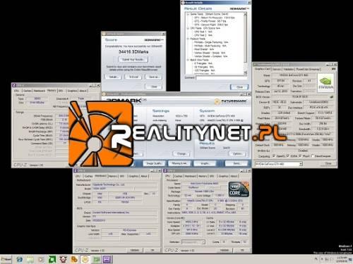The height and width of the screenshot is (264, 353).
Task: Click the Details button in 3DMark Score window
Action: [113, 77]
